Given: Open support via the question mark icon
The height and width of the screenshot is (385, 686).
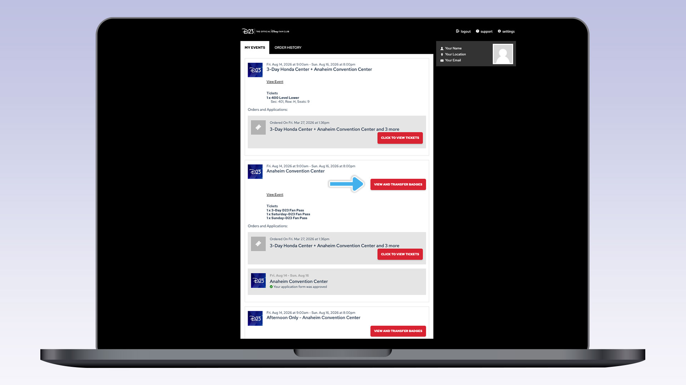Looking at the screenshot, I should point(477,31).
